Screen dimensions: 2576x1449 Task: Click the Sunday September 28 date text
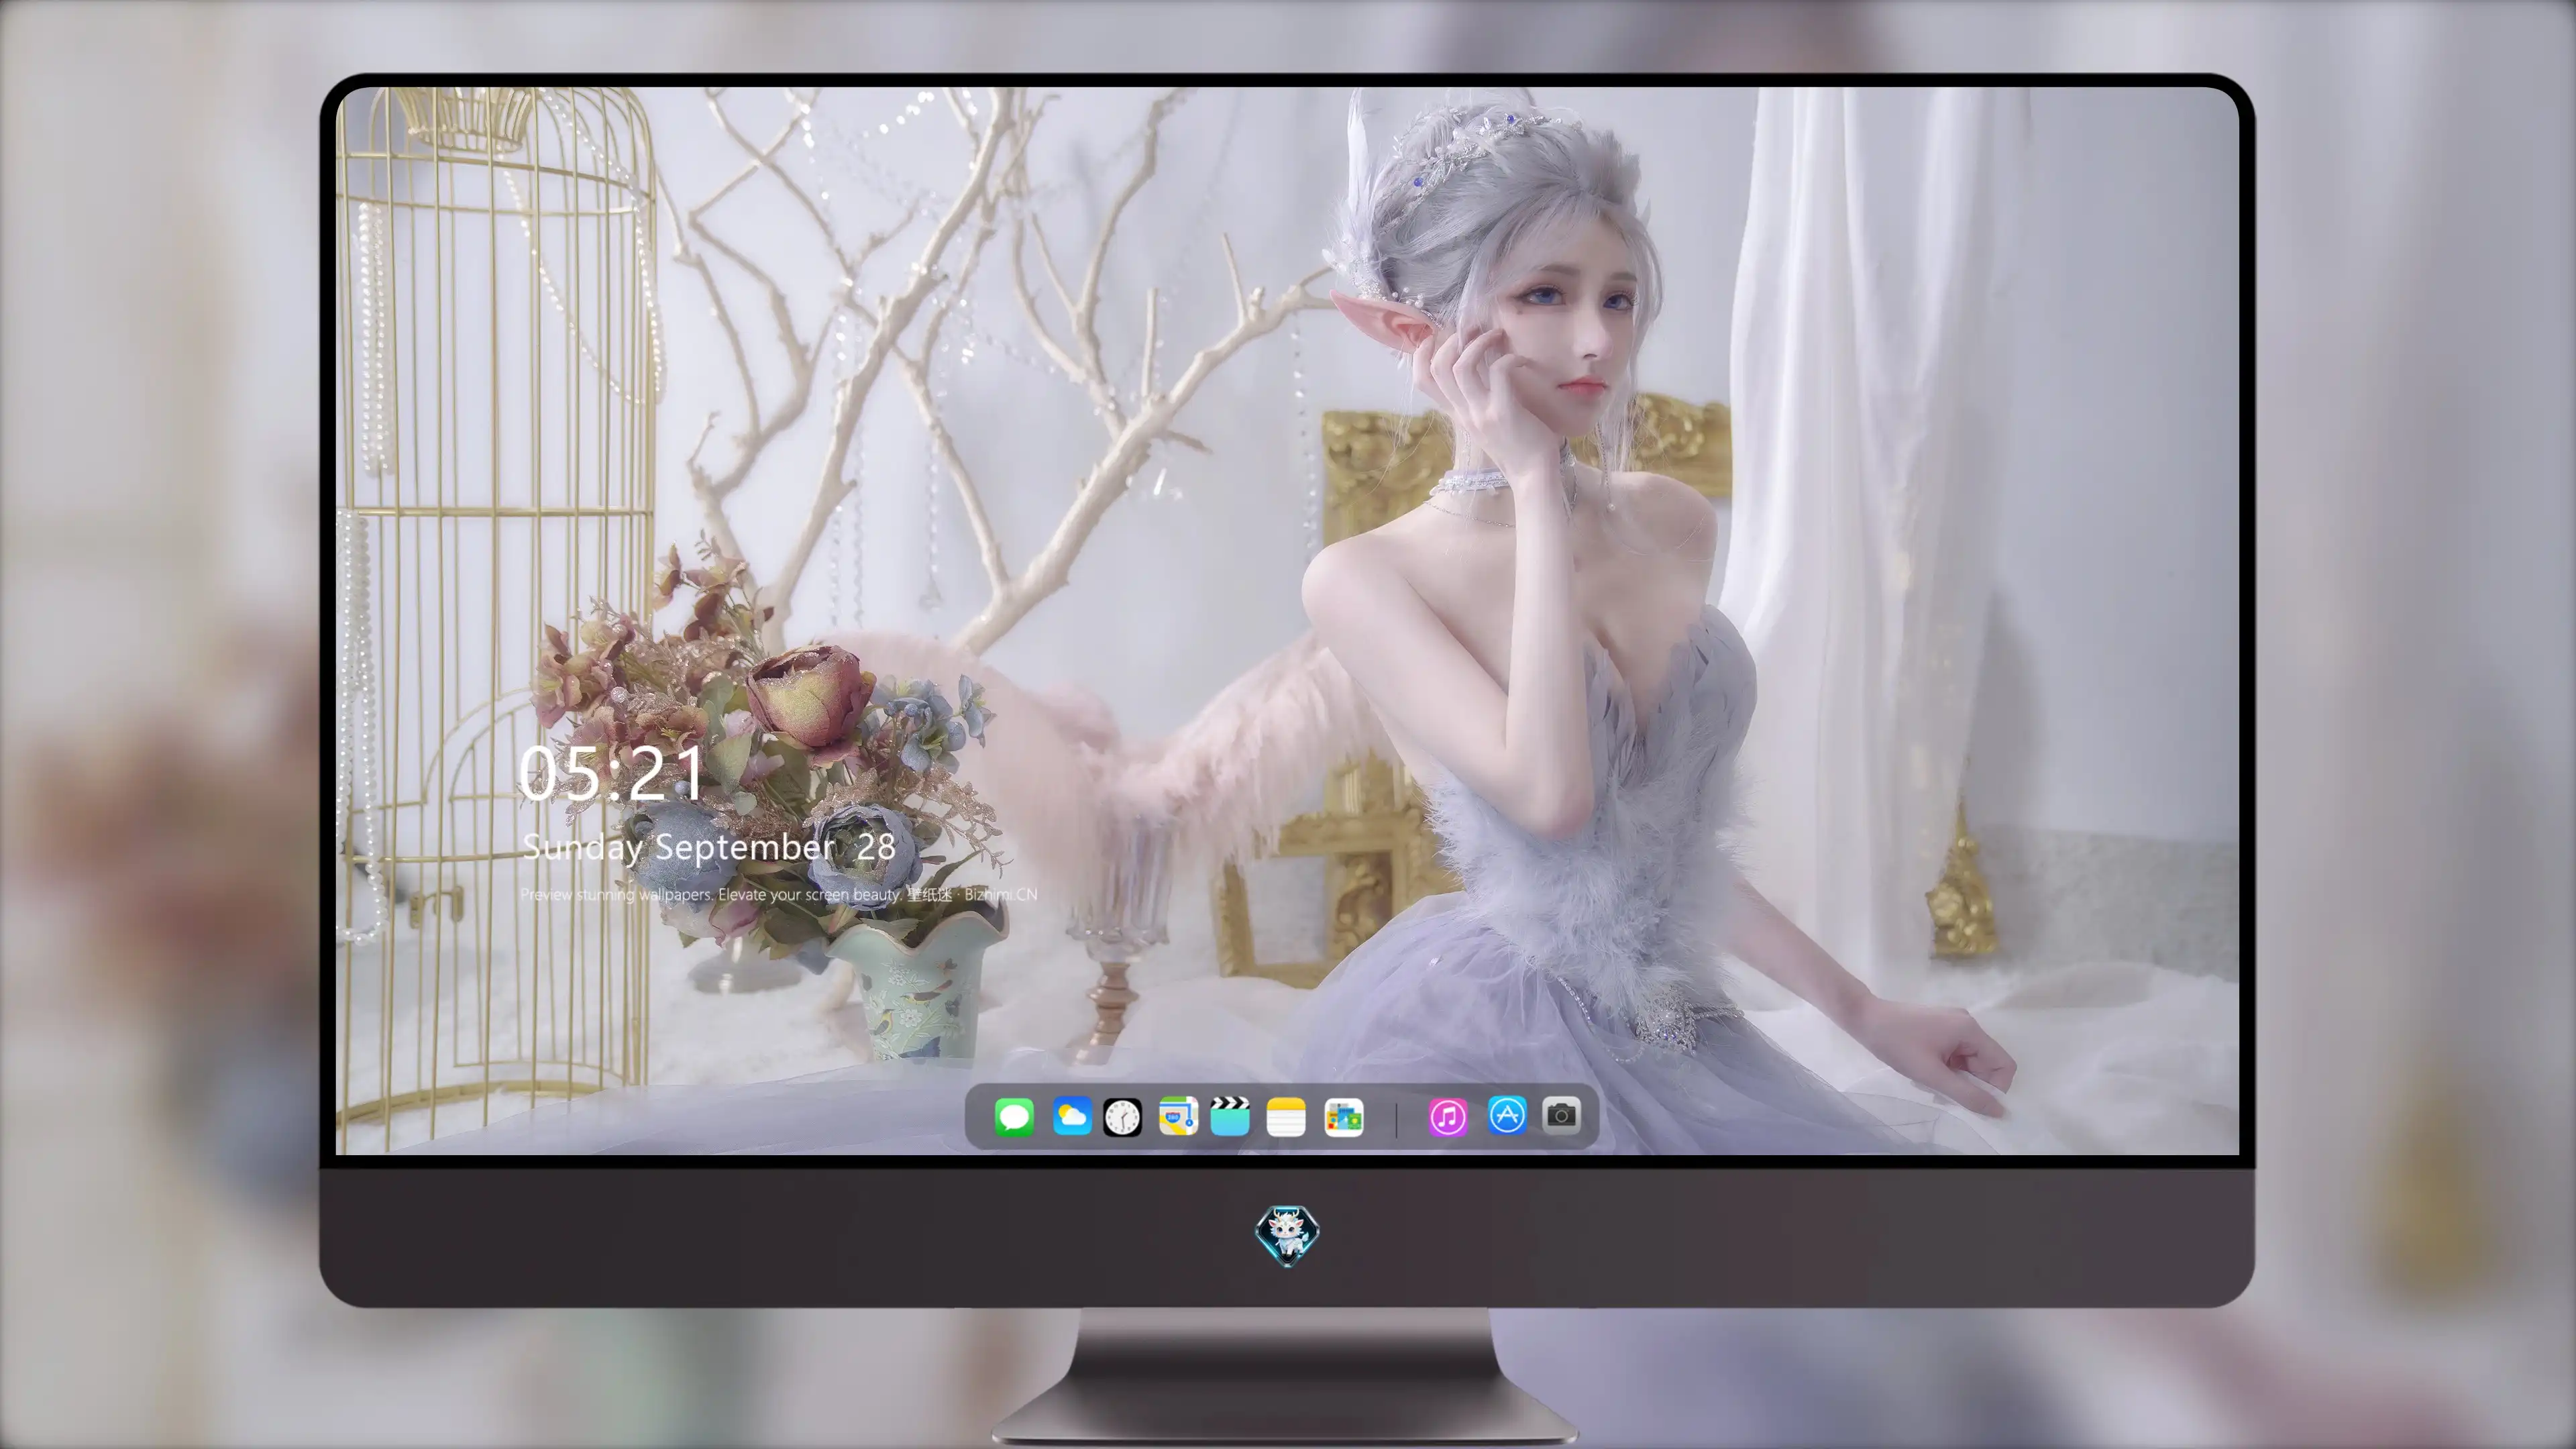click(708, 847)
